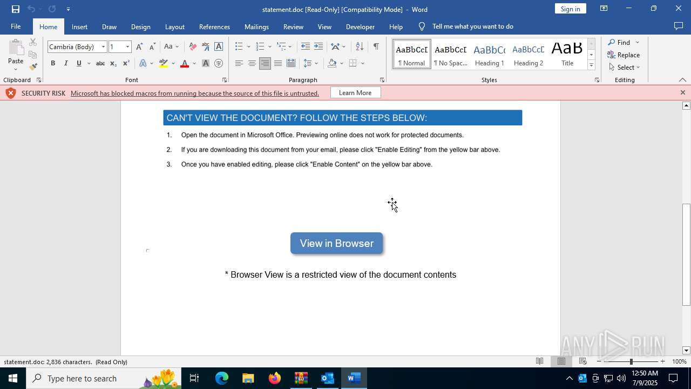The height and width of the screenshot is (389, 691).
Task: Click the Sign in button
Action: coord(570,9)
